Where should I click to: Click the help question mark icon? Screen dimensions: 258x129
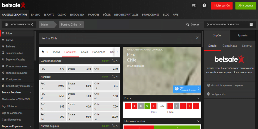[x=204, y=5]
